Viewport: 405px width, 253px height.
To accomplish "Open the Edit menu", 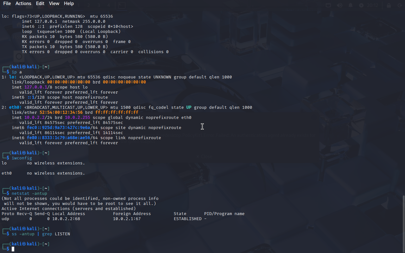I will pyautogui.click(x=40, y=3).
